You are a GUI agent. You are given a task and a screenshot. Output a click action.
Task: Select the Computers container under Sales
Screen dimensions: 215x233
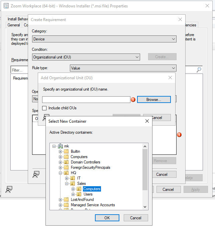[92, 189]
